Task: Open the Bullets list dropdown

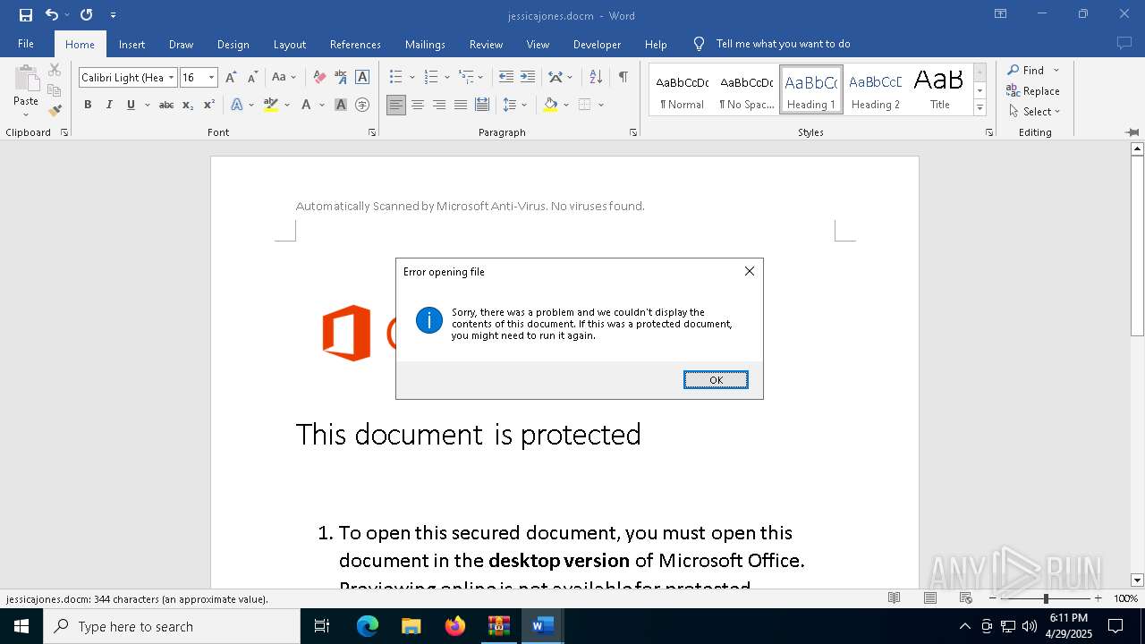Action: tap(411, 77)
